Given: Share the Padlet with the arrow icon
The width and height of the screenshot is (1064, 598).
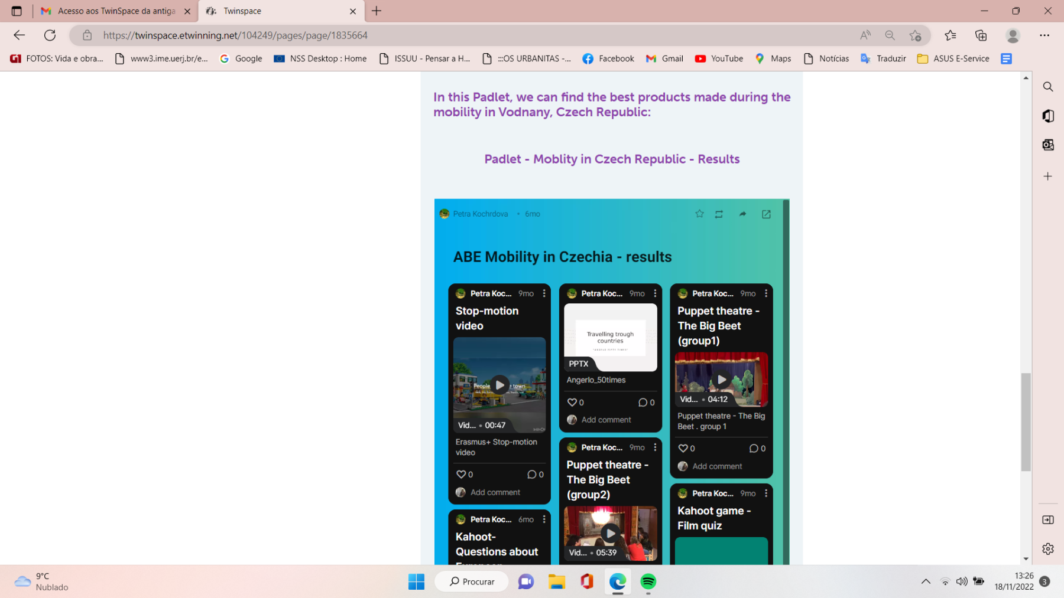Looking at the screenshot, I should (742, 214).
